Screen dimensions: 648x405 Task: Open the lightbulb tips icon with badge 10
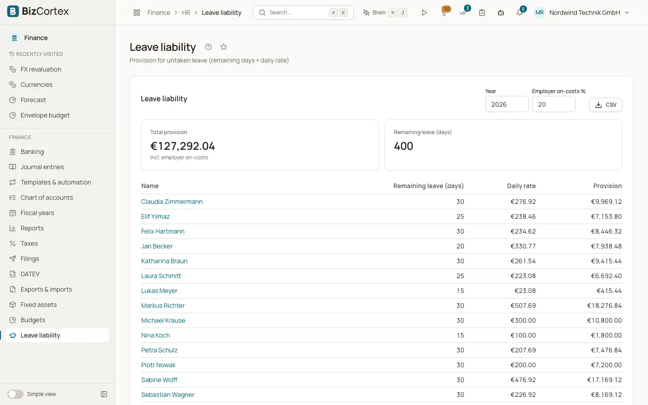(x=445, y=12)
